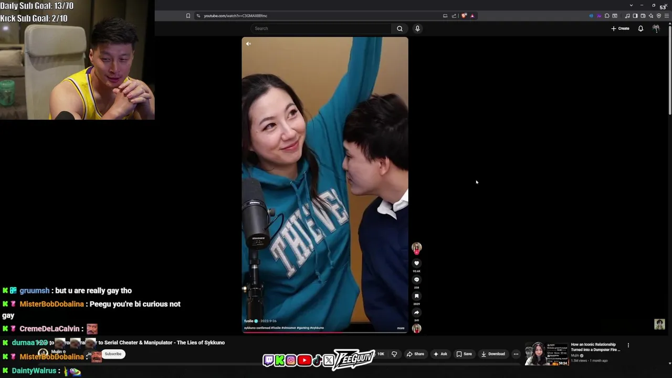Click the Brave VPN shield icon
Screen dimensions: 672x378
click(659, 16)
